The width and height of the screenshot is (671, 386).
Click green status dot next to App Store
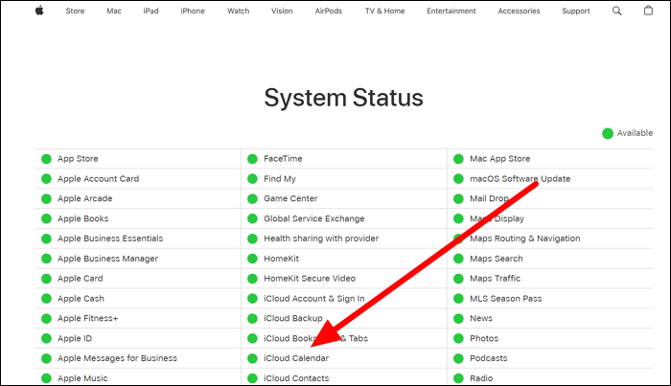(46, 159)
